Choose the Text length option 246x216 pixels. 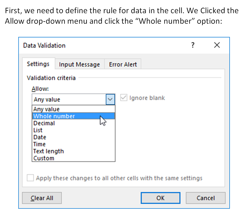(x=74, y=151)
